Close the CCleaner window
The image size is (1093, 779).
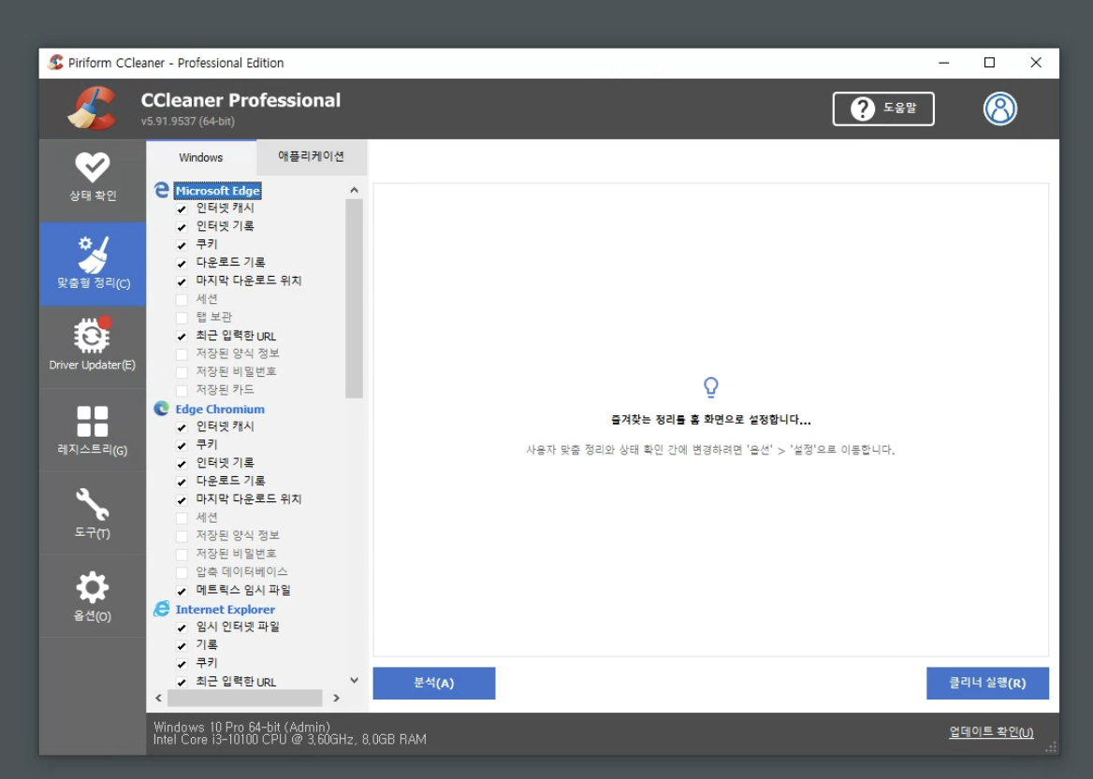tap(1036, 63)
